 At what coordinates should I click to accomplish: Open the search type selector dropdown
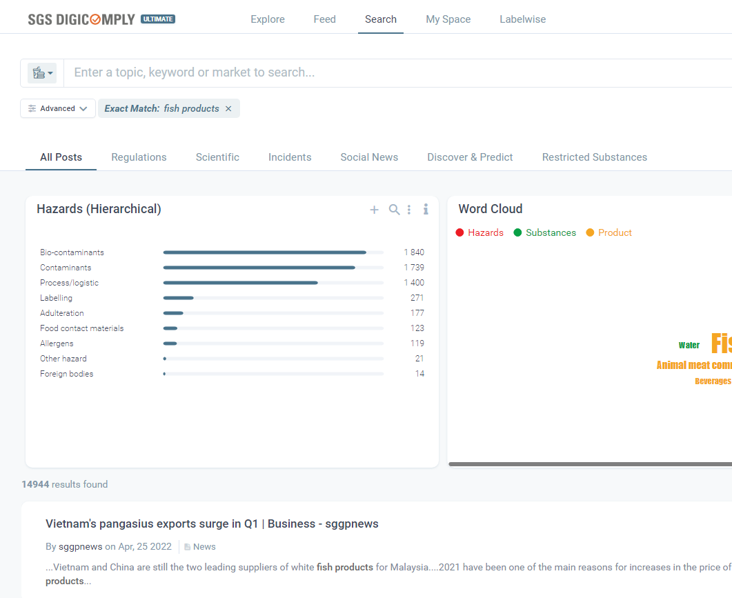click(x=42, y=73)
